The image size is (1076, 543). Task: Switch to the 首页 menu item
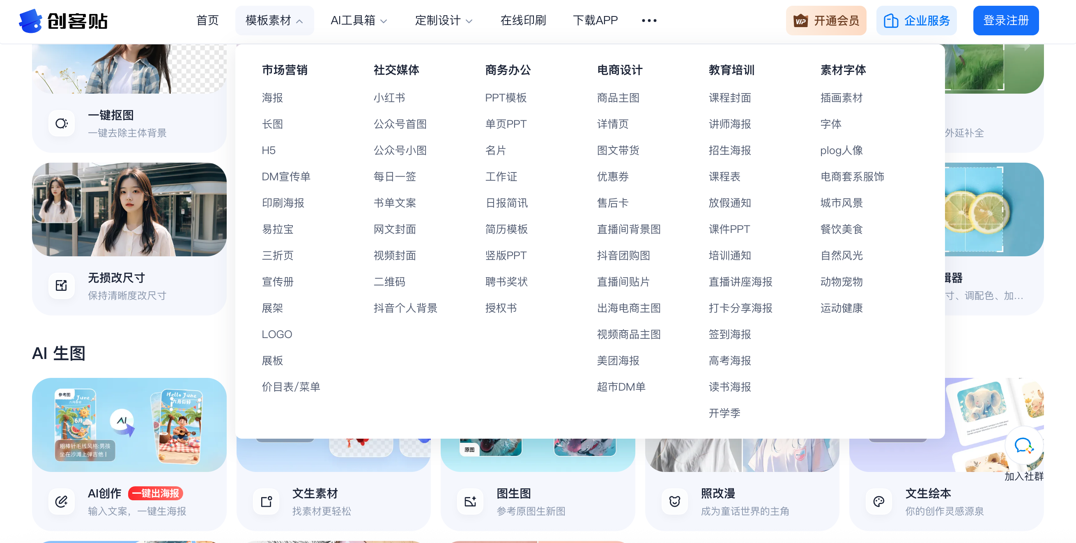tap(207, 21)
